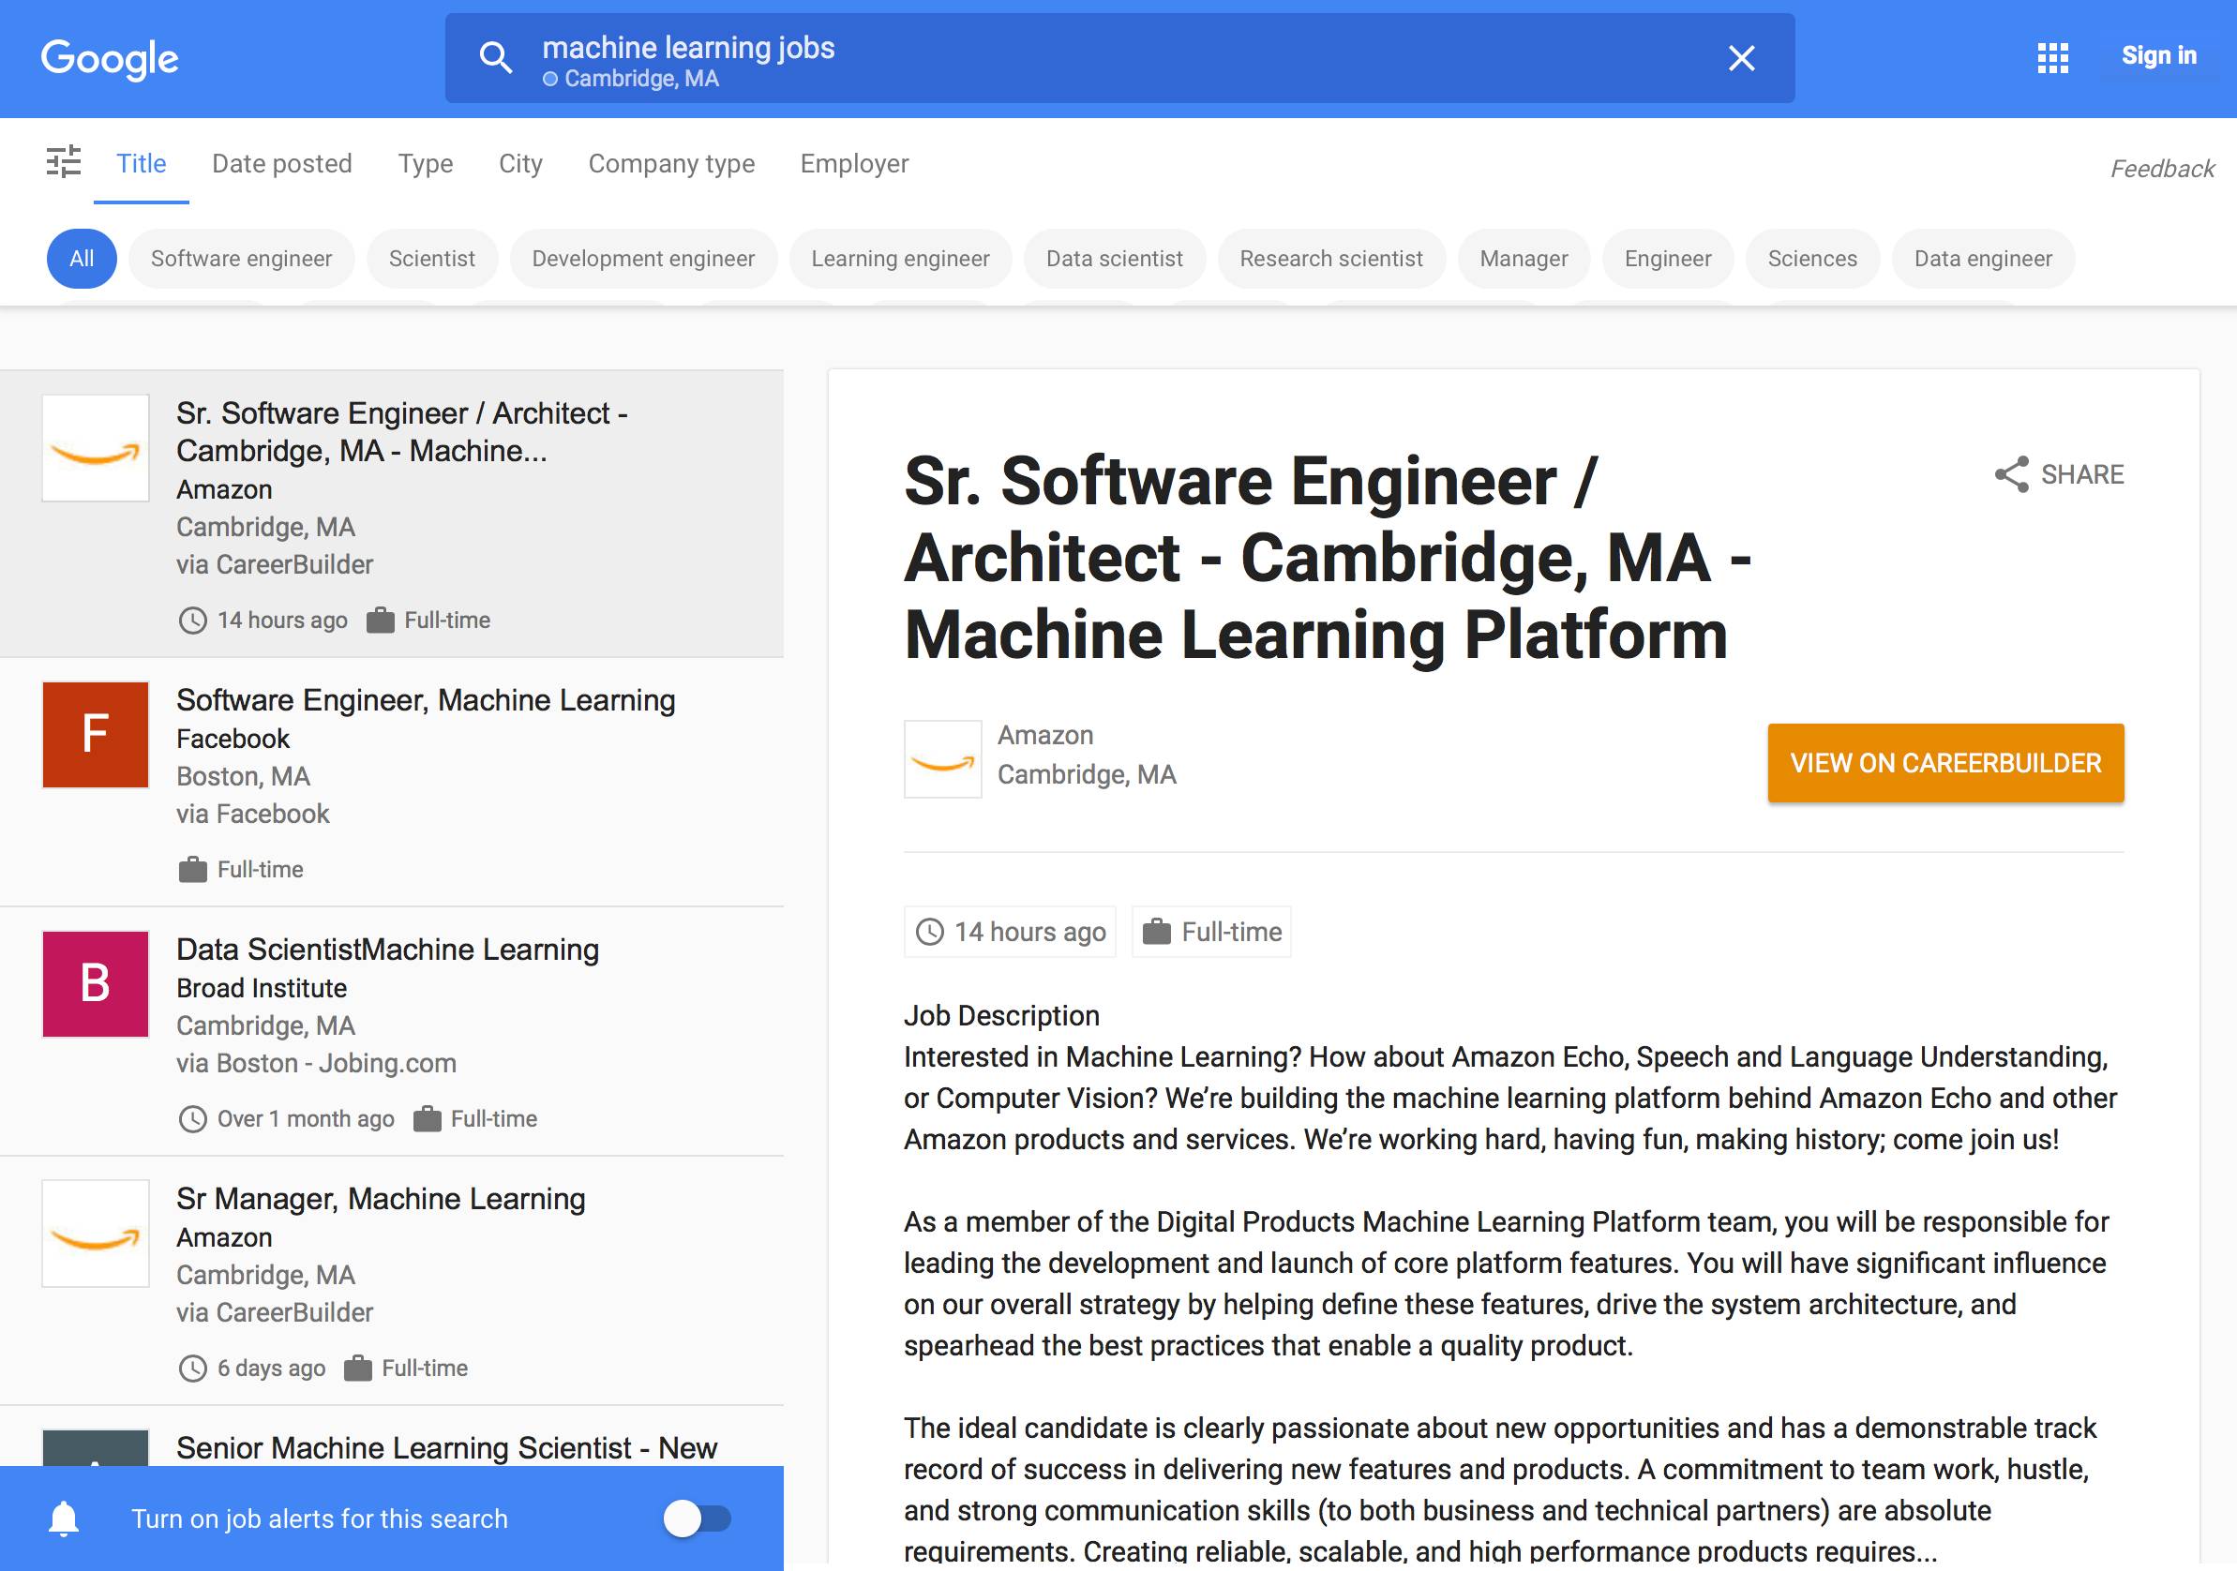Click the search magnifier icon
This screenshot has height=1571, width=2237.
click(495, 58)
